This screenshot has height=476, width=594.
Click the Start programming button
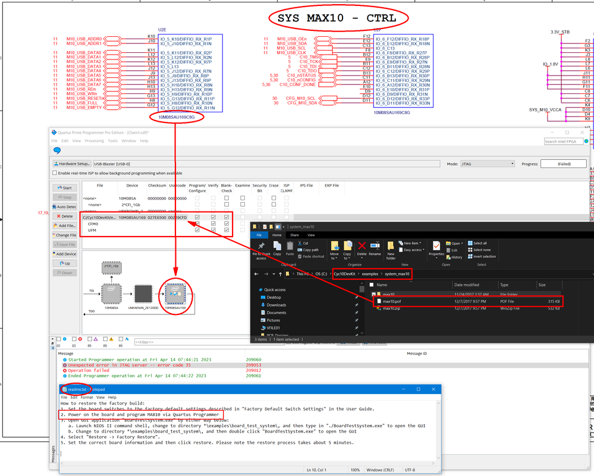(65, 188)
